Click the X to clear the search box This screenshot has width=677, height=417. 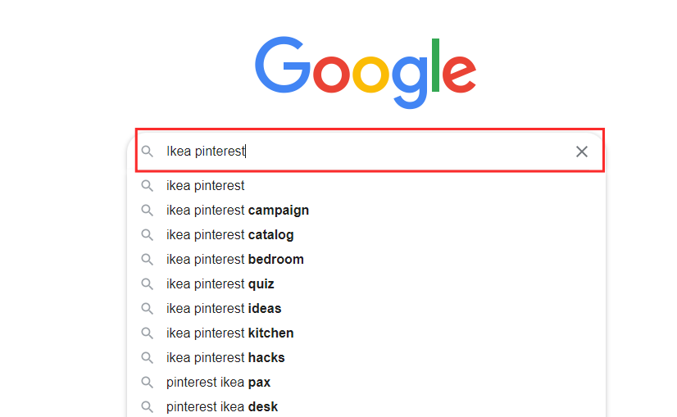click(x=582, y=152)
